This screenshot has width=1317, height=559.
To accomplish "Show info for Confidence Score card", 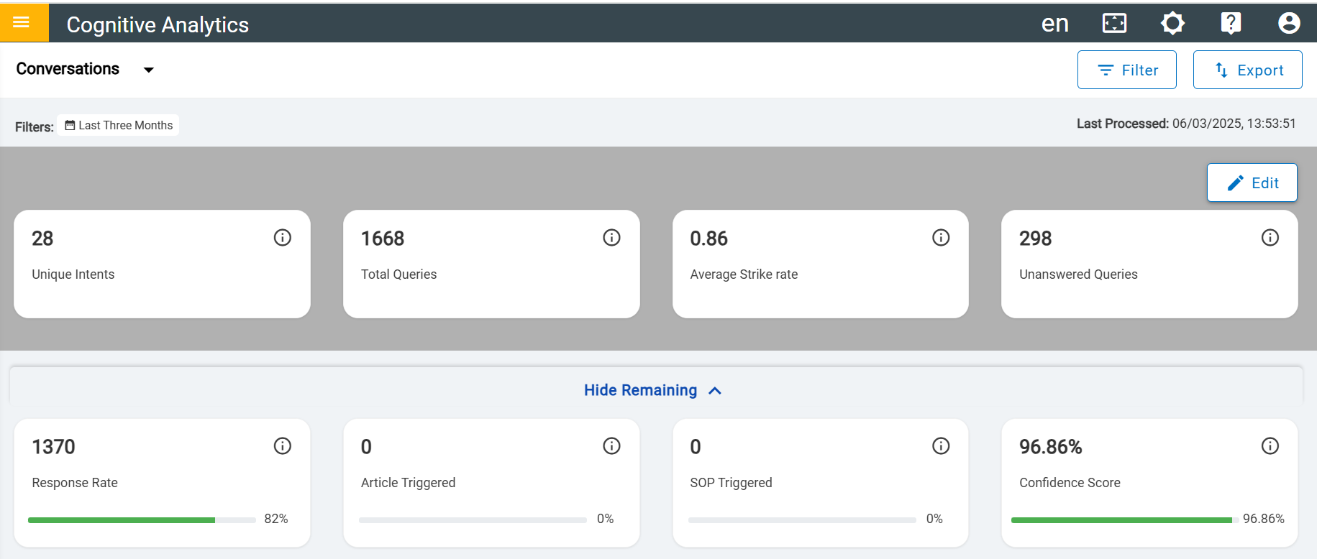I will tap(1270, 446).
